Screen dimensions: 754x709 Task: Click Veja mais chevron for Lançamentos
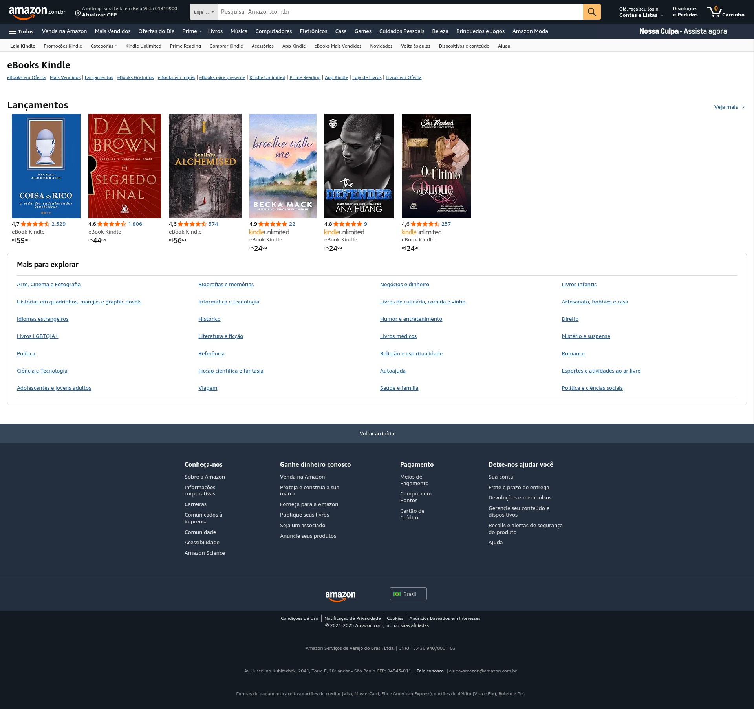coord(743,107)
